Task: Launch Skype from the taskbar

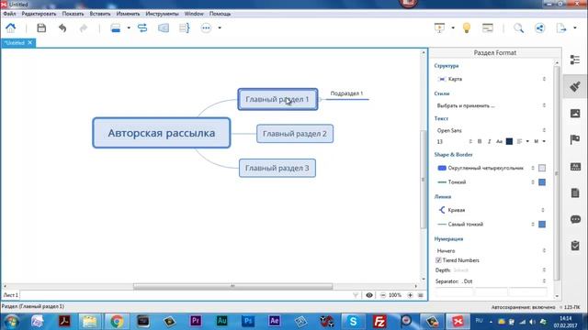Action: (353, 321)
